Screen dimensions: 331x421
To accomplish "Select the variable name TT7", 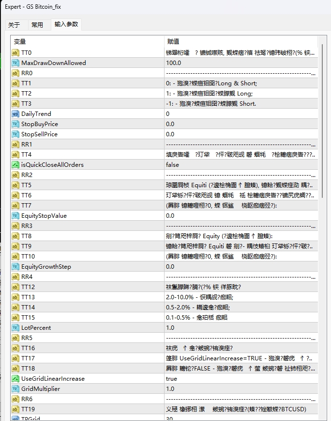I will click(x=26, y=206).
